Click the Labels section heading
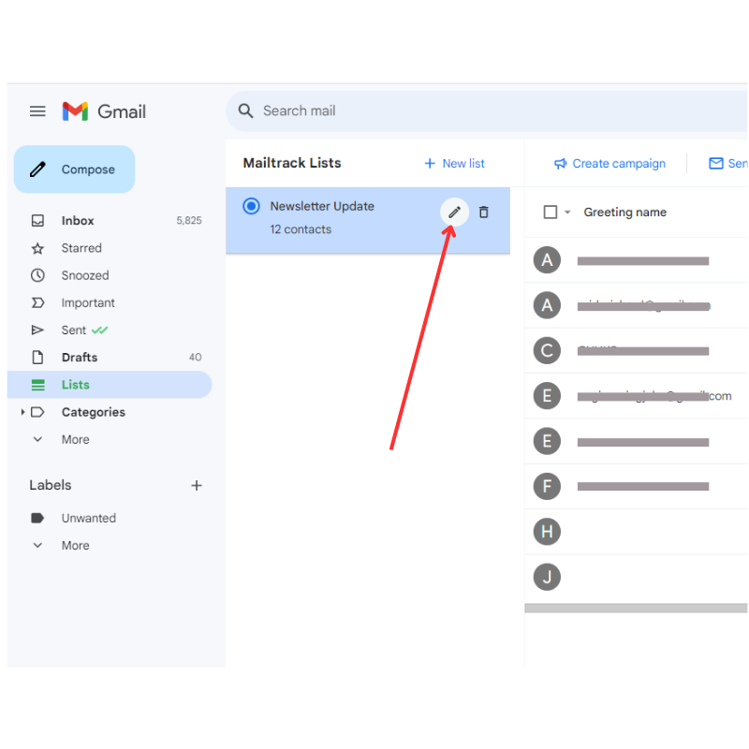This screenshot has height=749, width=749. click(51, 485)
